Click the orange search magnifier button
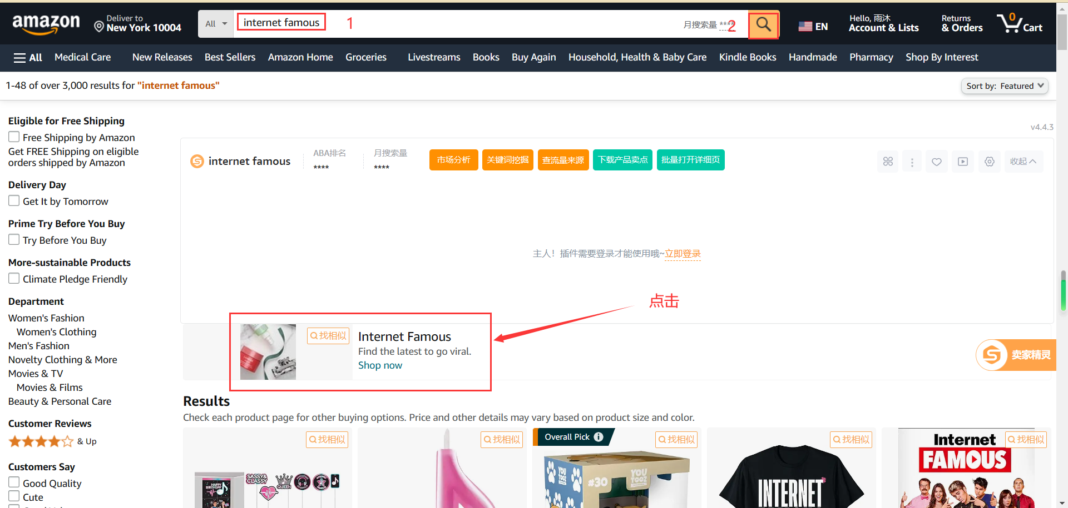Viewport: 1068px width, 508px height. click(763, 24)
